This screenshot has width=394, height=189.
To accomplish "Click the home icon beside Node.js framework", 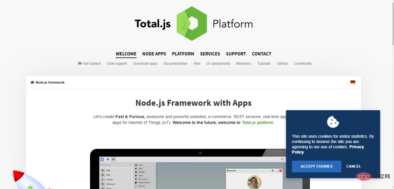I will [x=32, y=82].
